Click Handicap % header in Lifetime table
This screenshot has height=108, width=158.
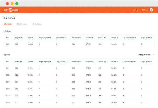coord(90,38)
